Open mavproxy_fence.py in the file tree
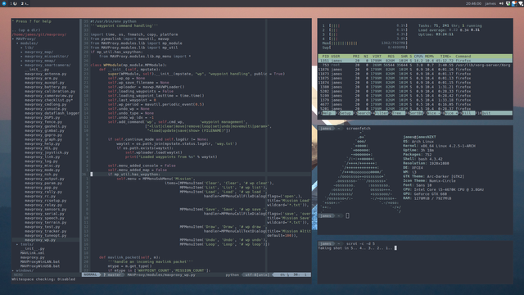 click(43, 122)
